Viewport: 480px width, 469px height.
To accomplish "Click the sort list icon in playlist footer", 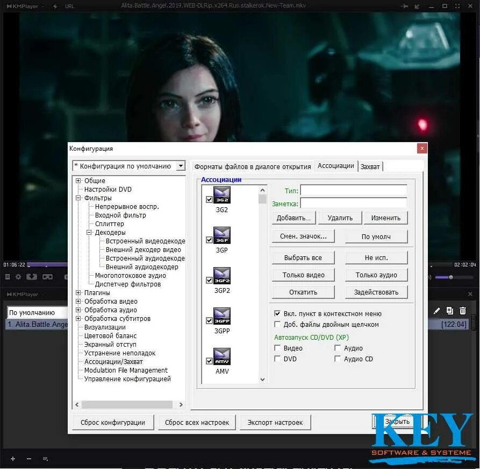I will (45, 459).
